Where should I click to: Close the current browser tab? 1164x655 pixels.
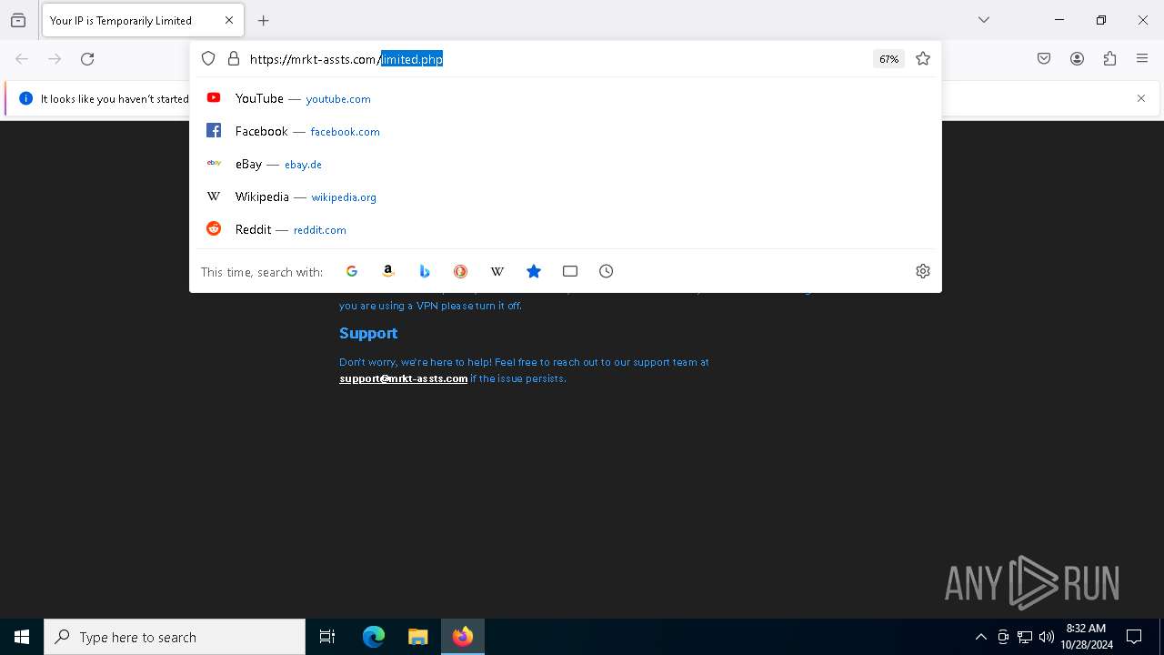point(229,20)
